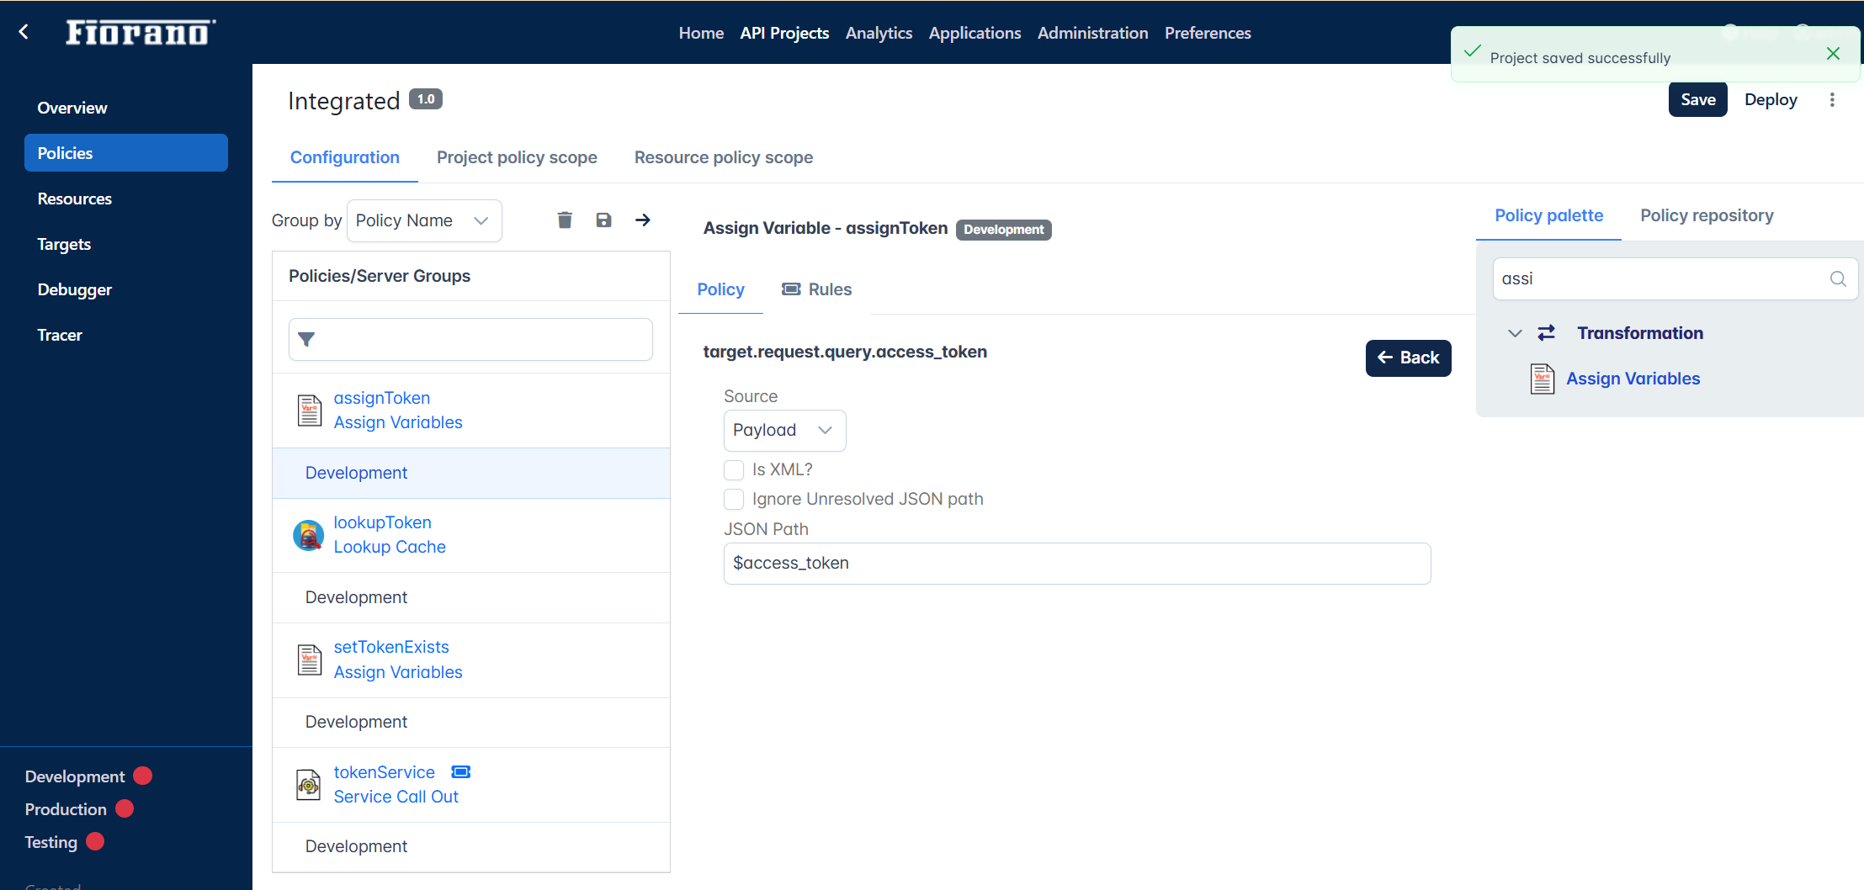Switch to Project policy scope tab

coord(517,157)
